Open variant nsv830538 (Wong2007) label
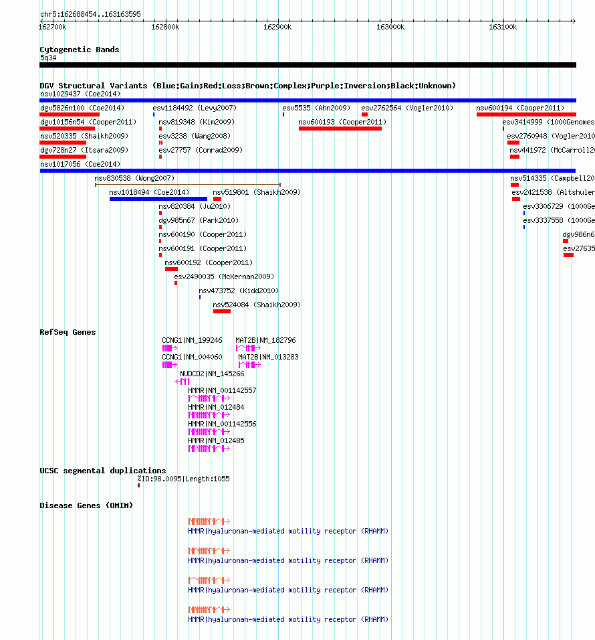 [x=134, y=178]
